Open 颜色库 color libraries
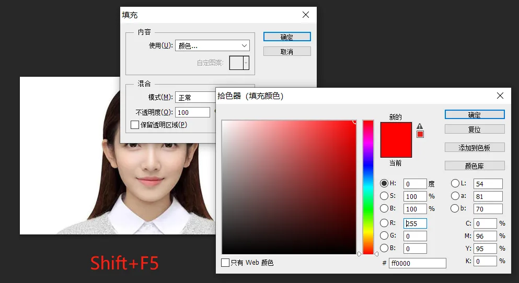Viewport: 519px width, 283px height. pyautogui.click(x=474, y=166)
